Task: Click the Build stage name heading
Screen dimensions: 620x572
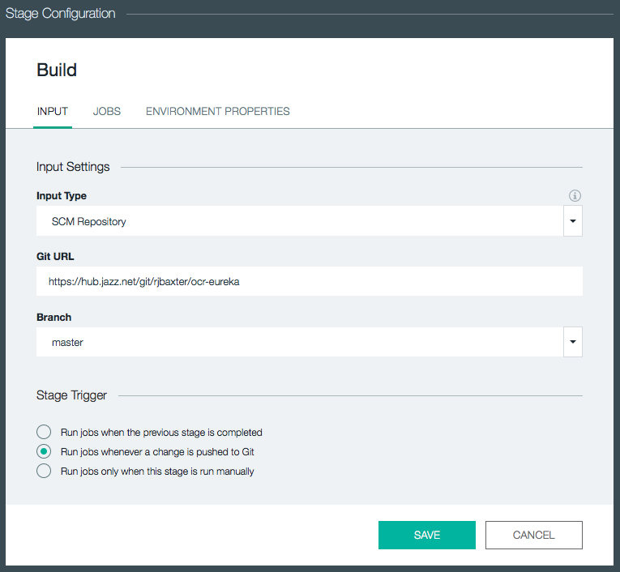Action: point(57,70)
